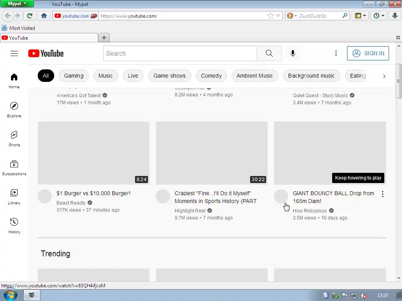Image resolution: width=402 pixels, height=301 pixels.
Task: Click browser Forward arrow
Action: pyautogui.click(x=18, y=16)
